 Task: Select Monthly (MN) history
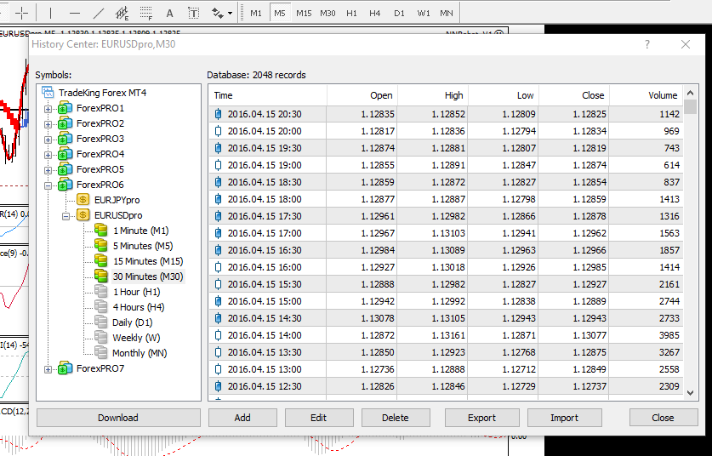tap(140, 353)
